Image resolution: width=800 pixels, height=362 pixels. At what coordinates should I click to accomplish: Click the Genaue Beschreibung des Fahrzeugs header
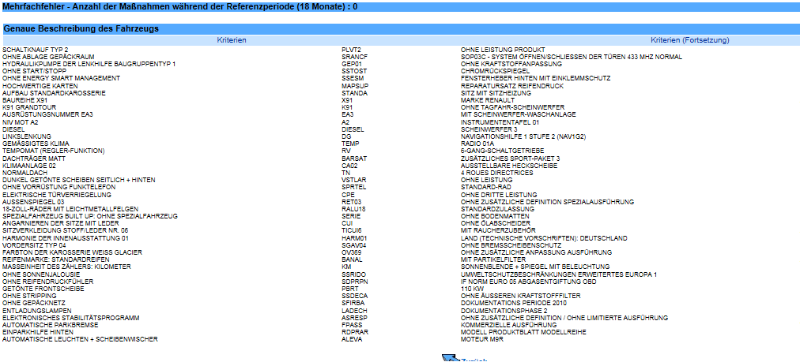(81, 28)
